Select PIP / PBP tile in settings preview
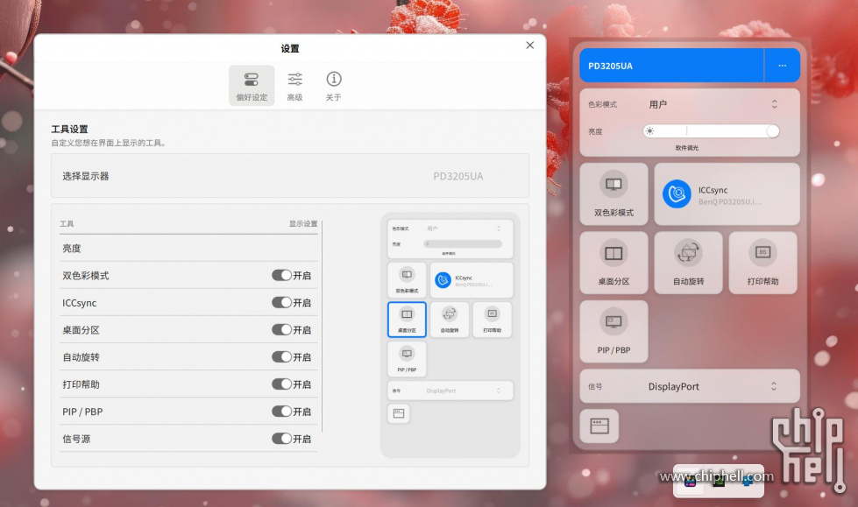This screenshot has height=507, width=858. (x=407, y=359)
